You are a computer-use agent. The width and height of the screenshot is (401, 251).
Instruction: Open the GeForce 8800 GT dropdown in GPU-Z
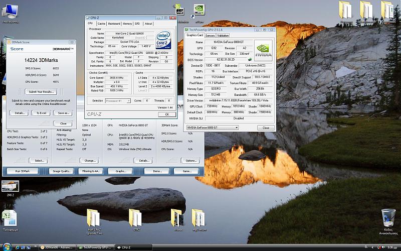pyautogui.click(x=212, y=128)
